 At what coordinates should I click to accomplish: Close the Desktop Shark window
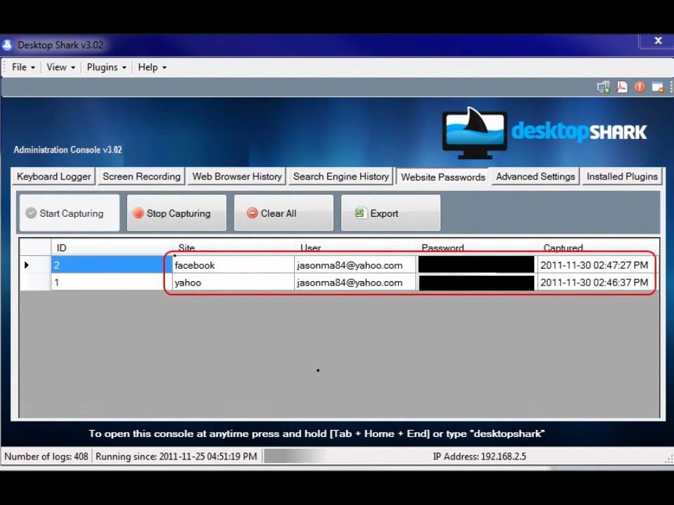click(658, 41)
